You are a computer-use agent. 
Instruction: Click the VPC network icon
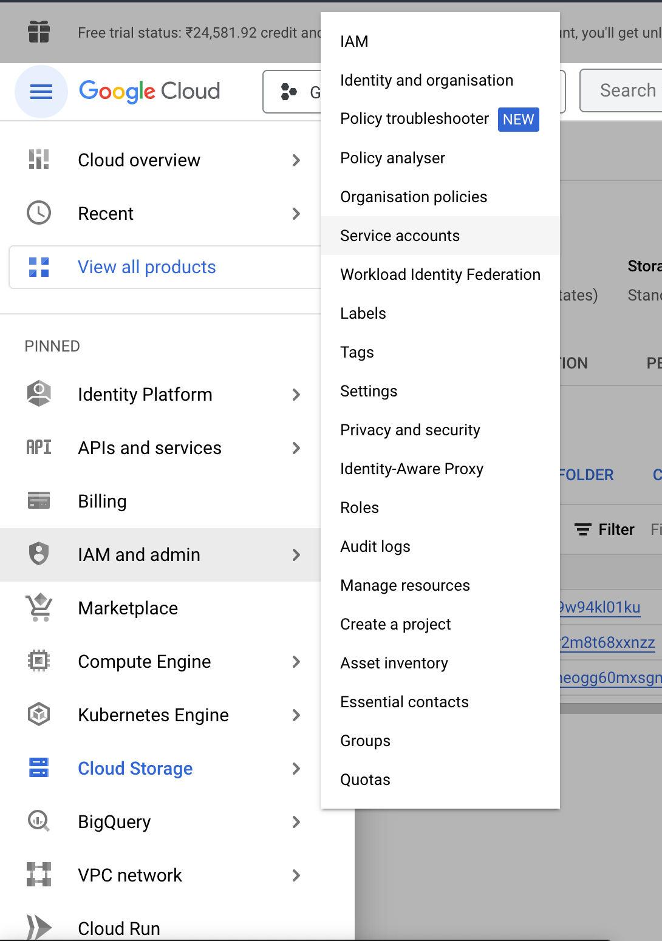click(39, 875)
